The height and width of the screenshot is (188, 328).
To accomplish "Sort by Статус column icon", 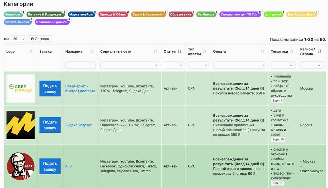I will [x=179, y=51].
